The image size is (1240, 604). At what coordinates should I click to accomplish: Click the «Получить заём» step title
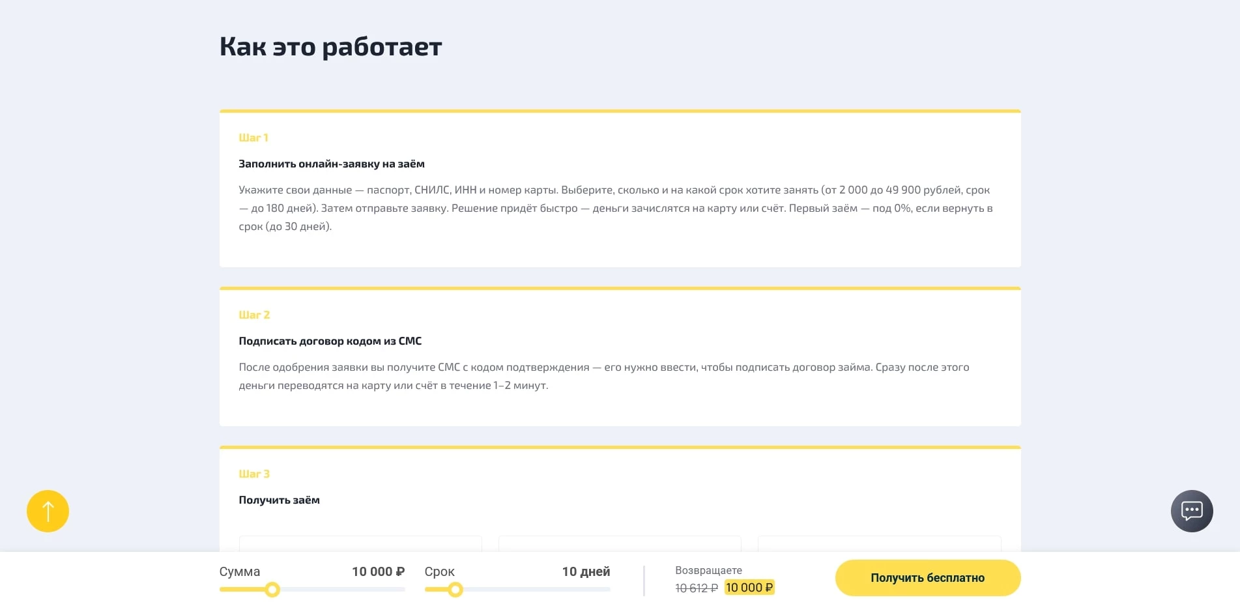pyautogui.click(x=279, y=500)
